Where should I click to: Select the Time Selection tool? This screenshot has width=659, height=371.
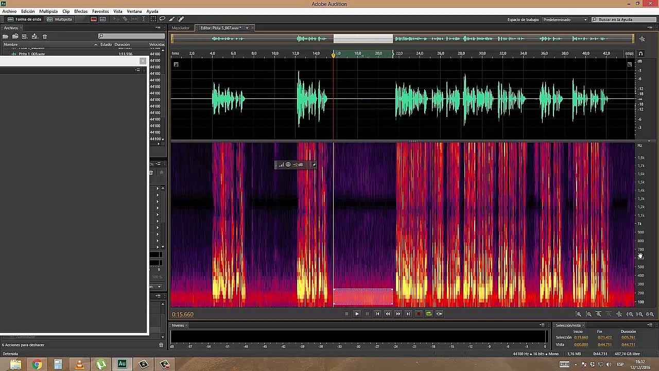click(145, 20)
